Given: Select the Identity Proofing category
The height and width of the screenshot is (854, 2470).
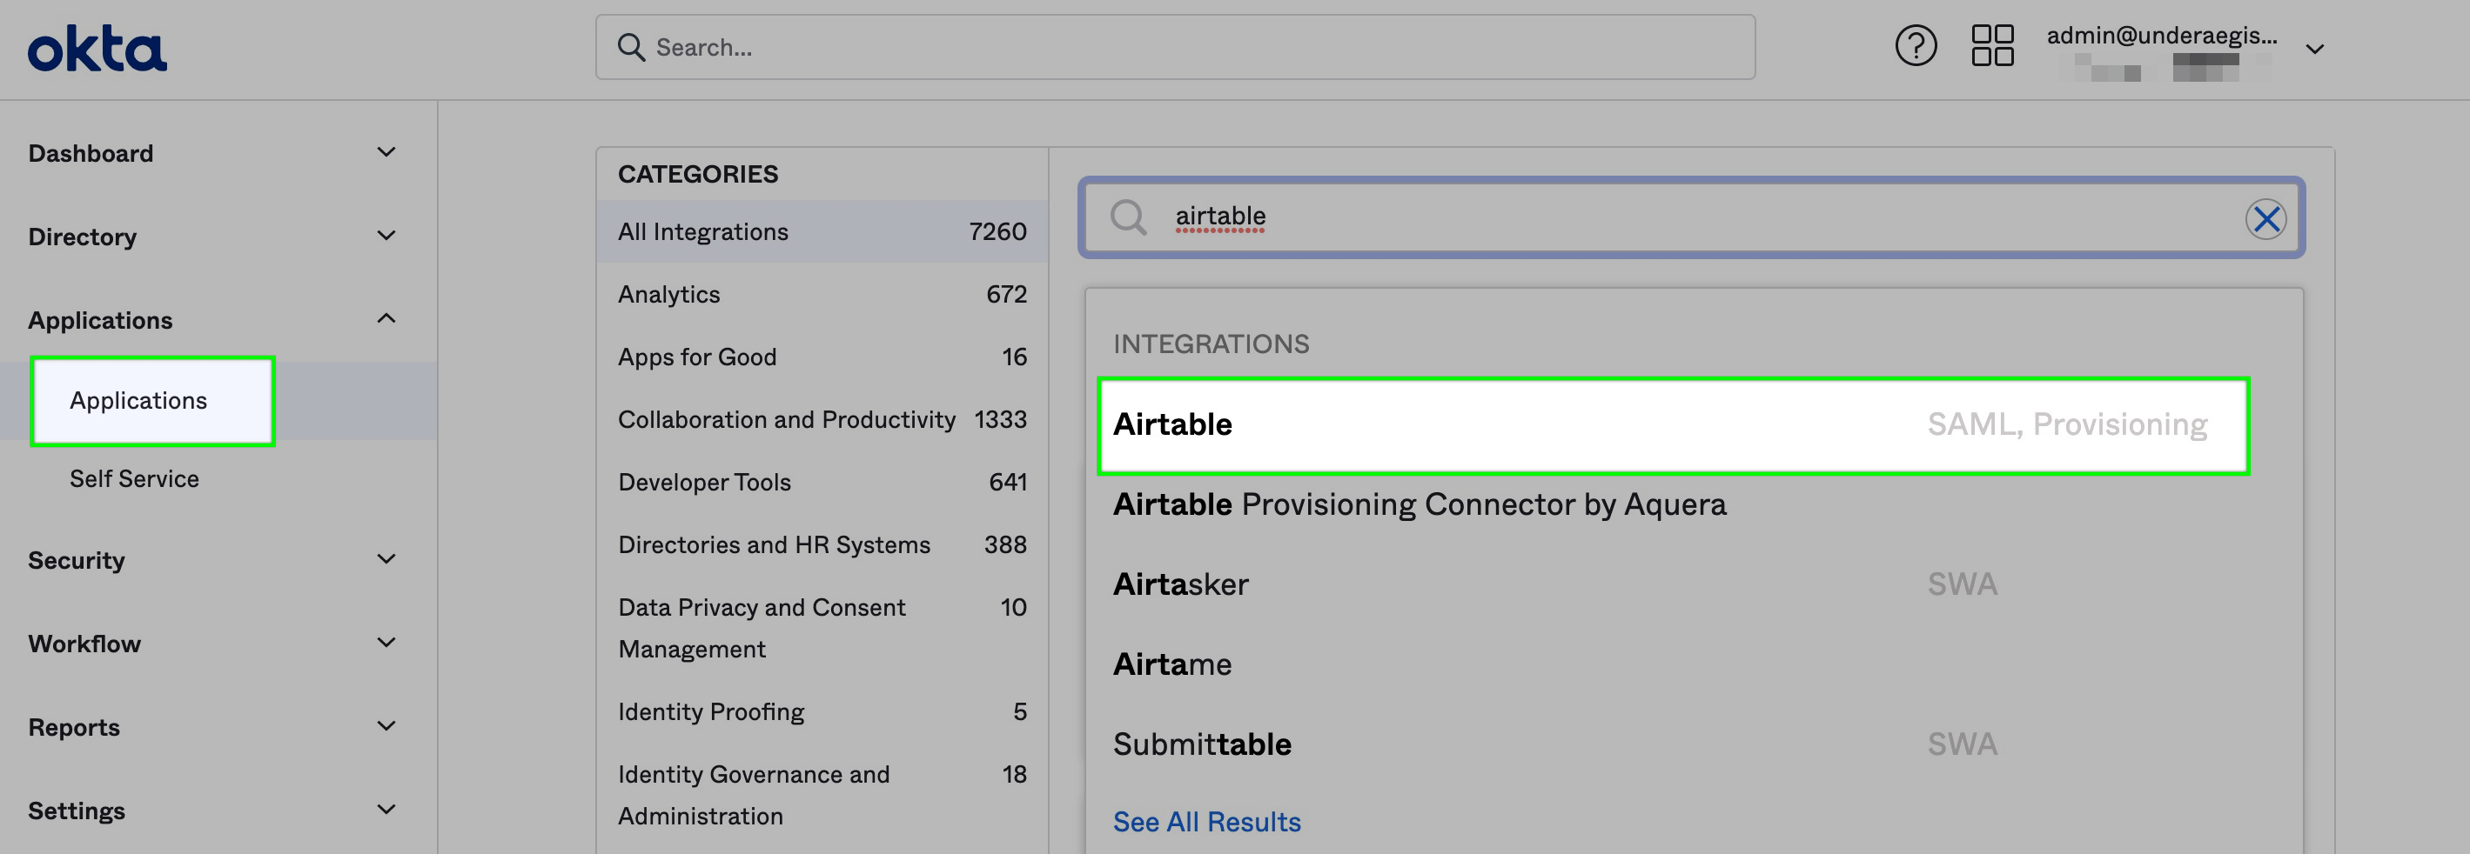Looking at the screenshot, I should (x=822, y=711).
